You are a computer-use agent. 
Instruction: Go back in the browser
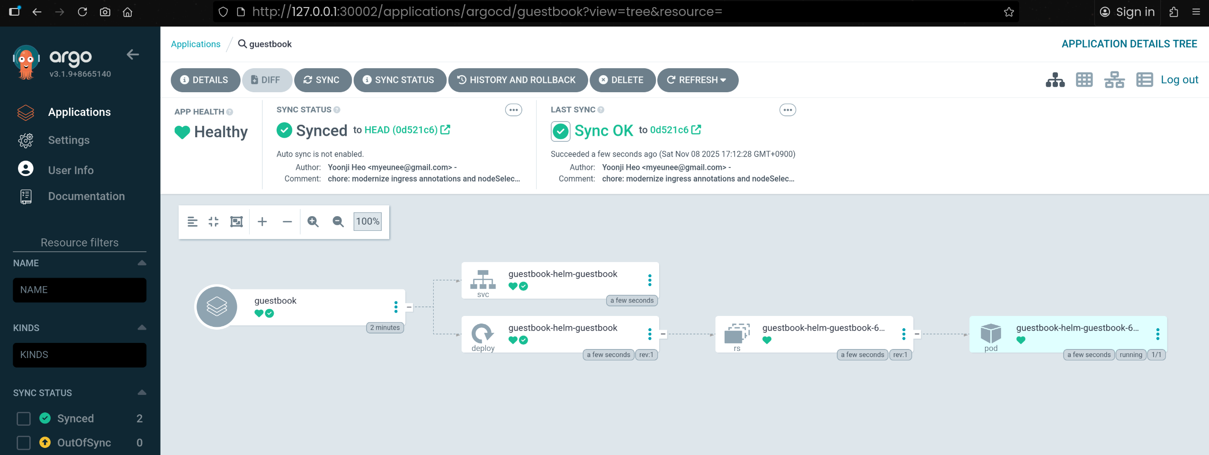pyautogui.click(x=37, y=12)
